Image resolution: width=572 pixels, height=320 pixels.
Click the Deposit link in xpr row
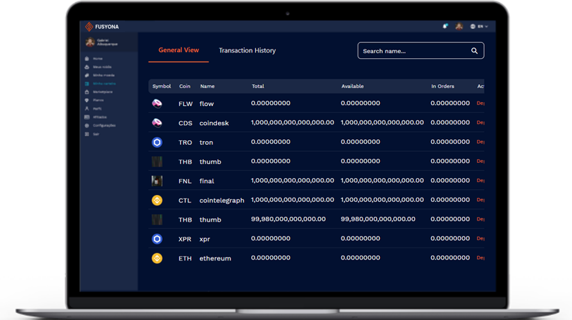pyautogui.click(x=480, y=239)
